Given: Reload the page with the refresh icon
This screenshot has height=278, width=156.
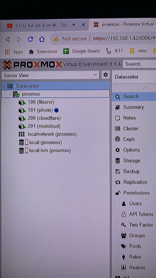Looking at the screenshot, I should 31,39.
